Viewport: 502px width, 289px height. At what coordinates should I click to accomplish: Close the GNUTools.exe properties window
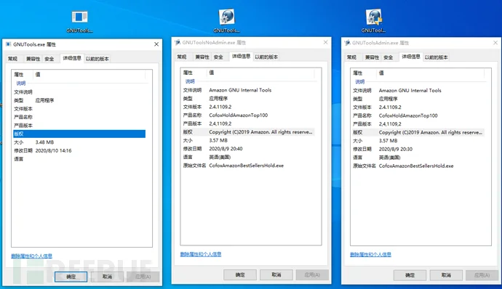click(156, 44)
